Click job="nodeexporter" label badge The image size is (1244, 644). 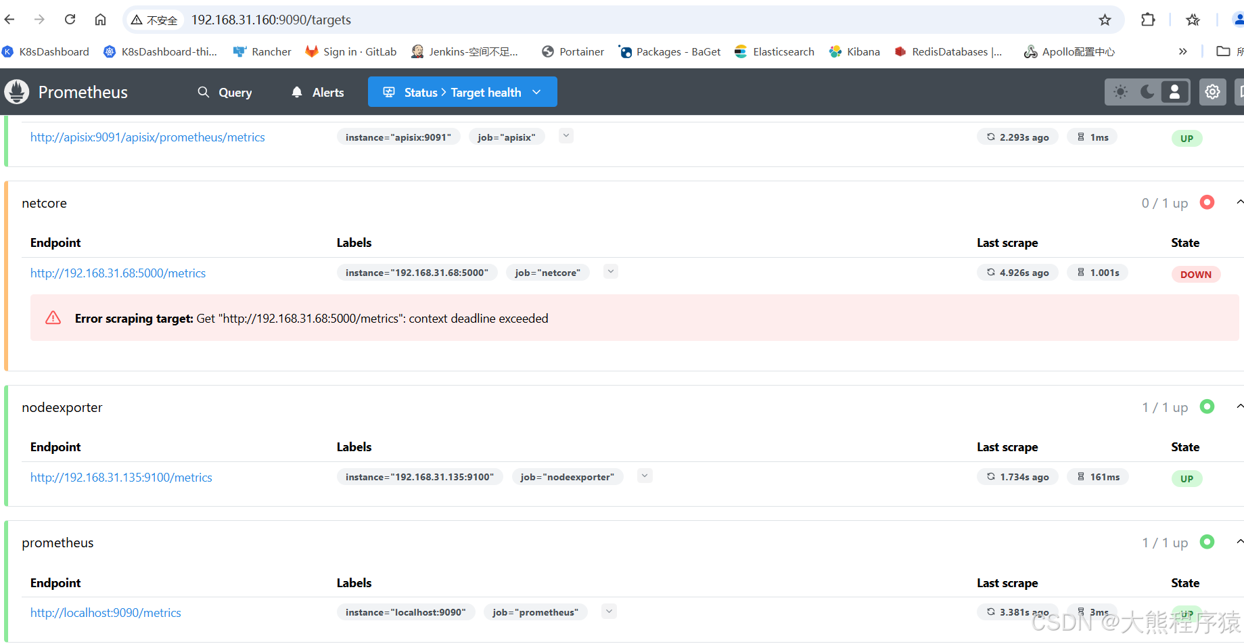coord(567,477)
